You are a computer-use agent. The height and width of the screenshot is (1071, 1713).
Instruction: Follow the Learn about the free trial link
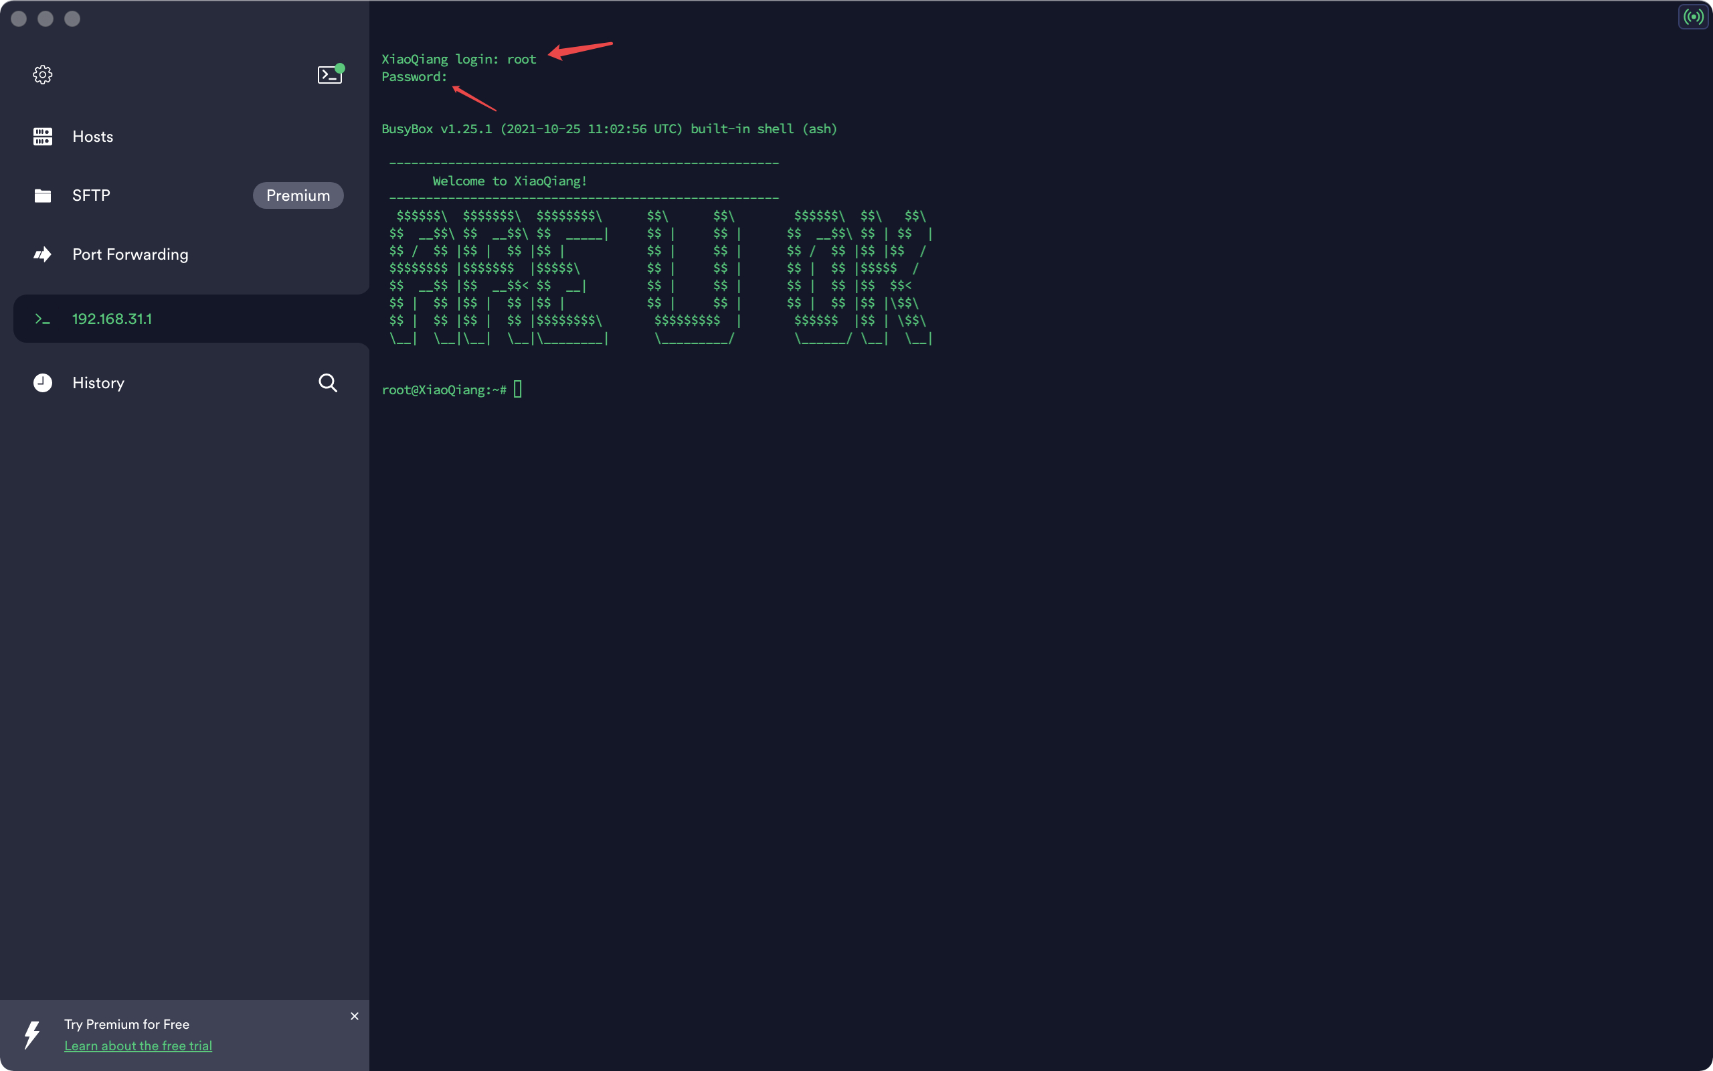click(138, 1046)
